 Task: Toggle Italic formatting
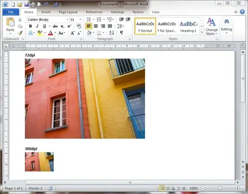click(37, 26)
